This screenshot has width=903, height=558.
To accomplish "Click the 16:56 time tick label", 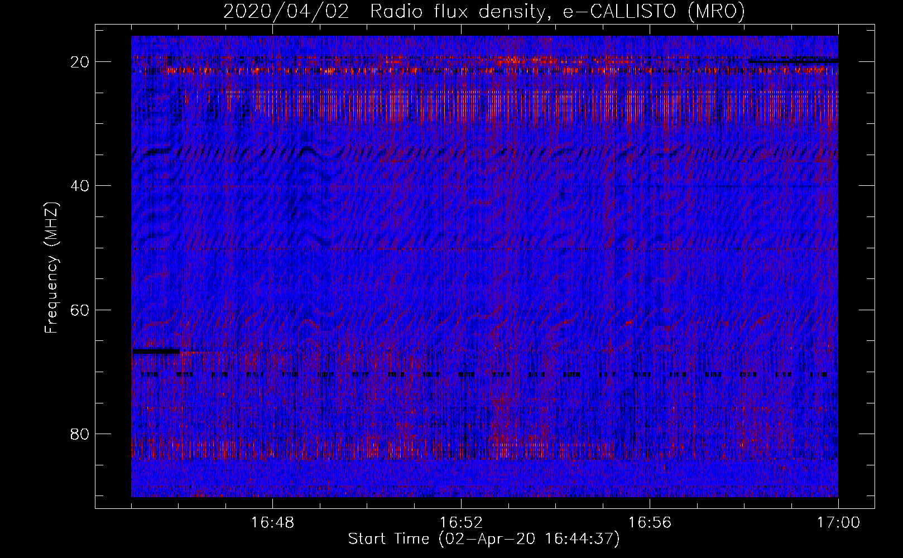I will 650,523.
